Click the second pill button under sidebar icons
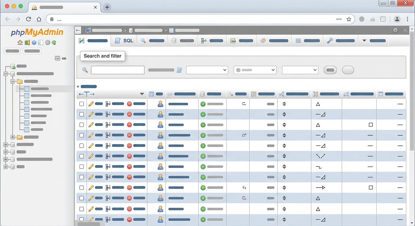Image resolution: width=415 pixels, height=226 pixels. (32, 51)
